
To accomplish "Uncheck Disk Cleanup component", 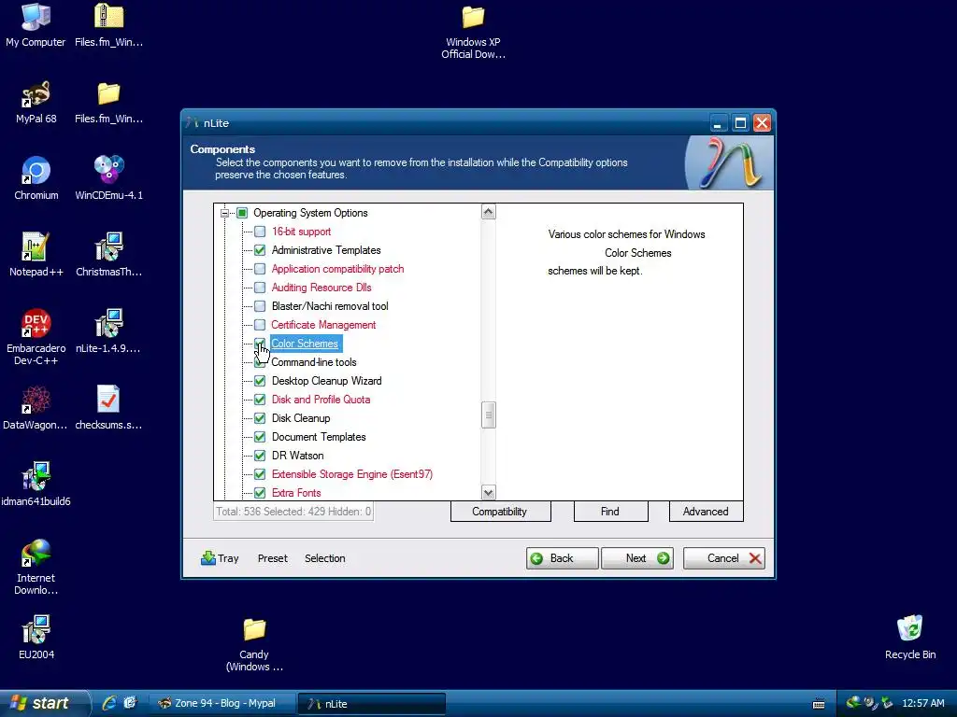I will pyautogui.click(x=260, y=418).
